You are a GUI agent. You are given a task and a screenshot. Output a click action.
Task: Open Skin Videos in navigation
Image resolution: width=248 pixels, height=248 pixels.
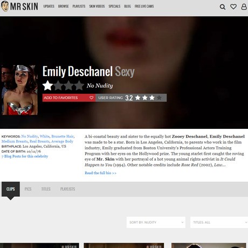97,6
